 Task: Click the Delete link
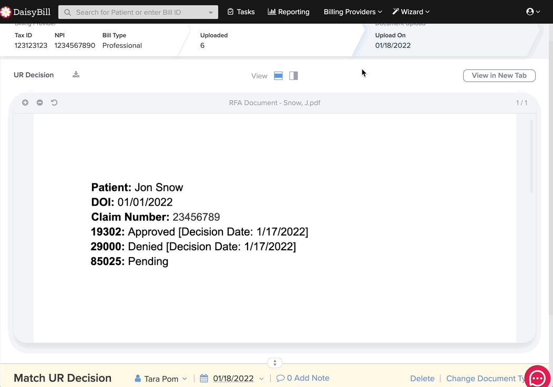422,379
